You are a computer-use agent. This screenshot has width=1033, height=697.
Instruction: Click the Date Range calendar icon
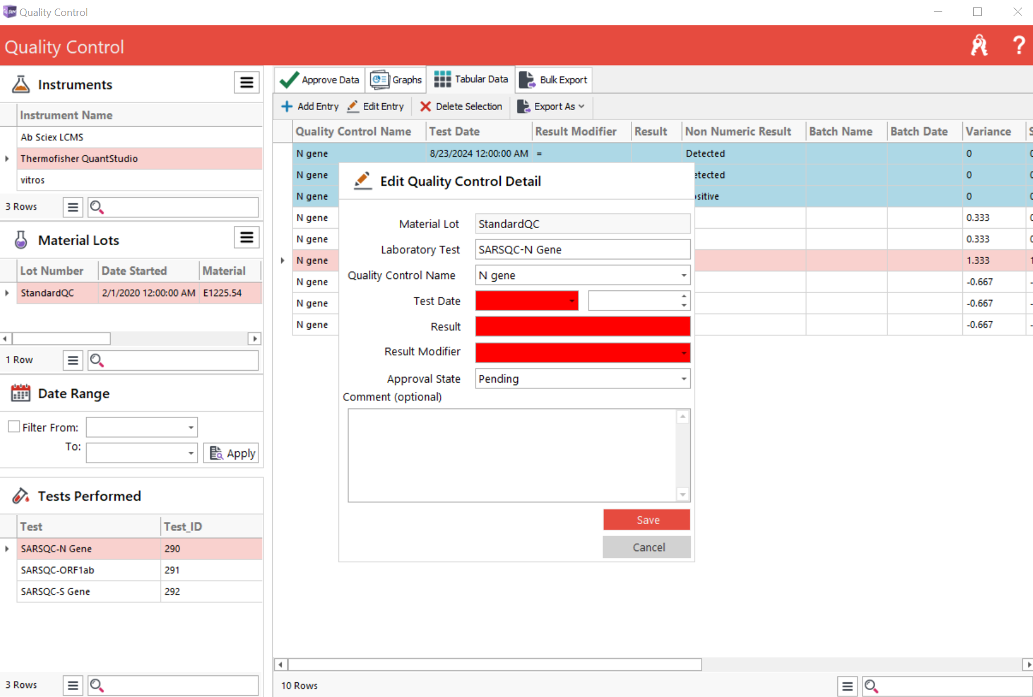click(21, 393)
